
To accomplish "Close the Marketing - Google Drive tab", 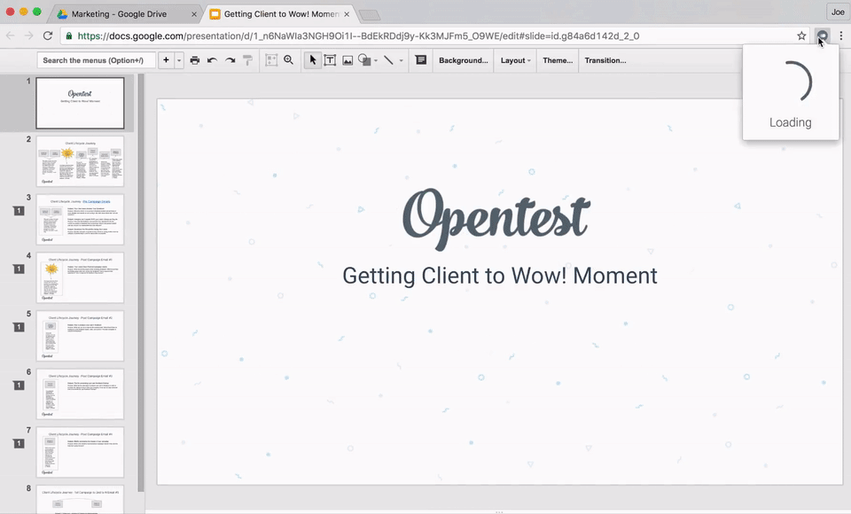I will click(194, 14).
